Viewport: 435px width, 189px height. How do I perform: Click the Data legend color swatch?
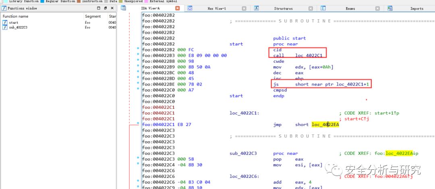click(x=106, y=1)
